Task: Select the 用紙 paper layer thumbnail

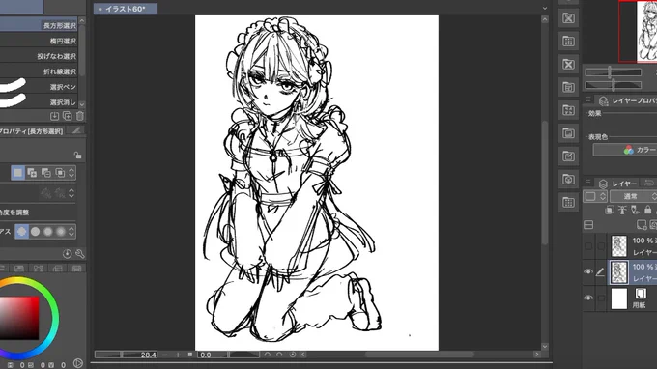Action: [x=619, y=298]
